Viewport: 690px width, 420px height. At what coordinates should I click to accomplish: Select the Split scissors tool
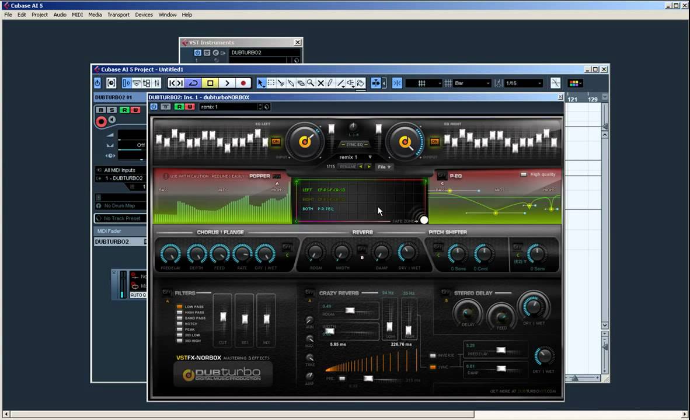tap(281, 83)
